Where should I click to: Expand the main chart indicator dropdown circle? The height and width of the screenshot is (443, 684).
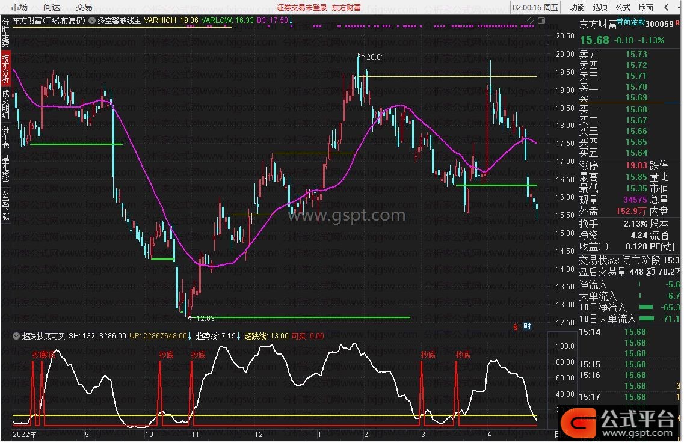point(92,20)
